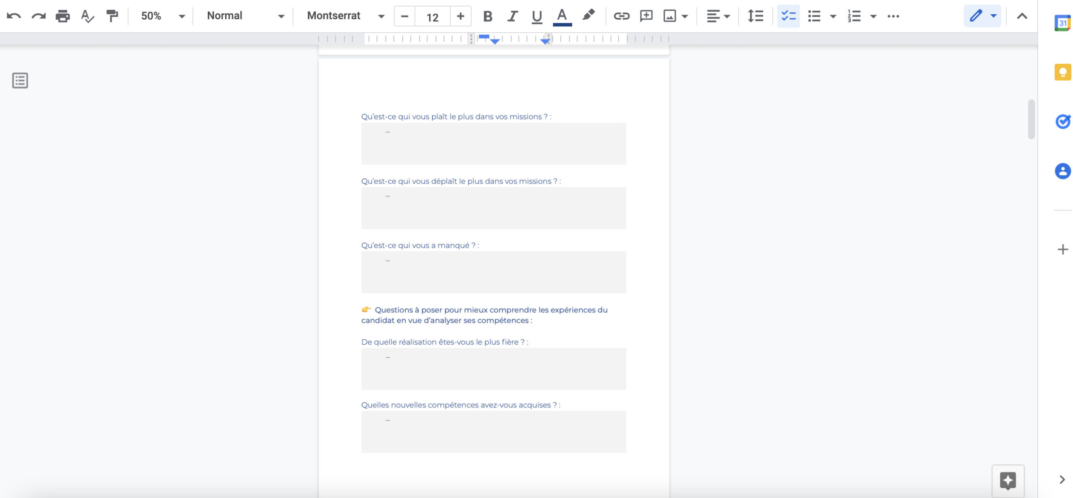1073x498 pixels.
Task: Toggle underline formatting
Action: [x=536, y=16]
